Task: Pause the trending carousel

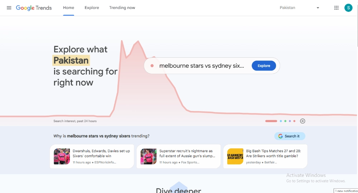Action: [x=303, y=121]
